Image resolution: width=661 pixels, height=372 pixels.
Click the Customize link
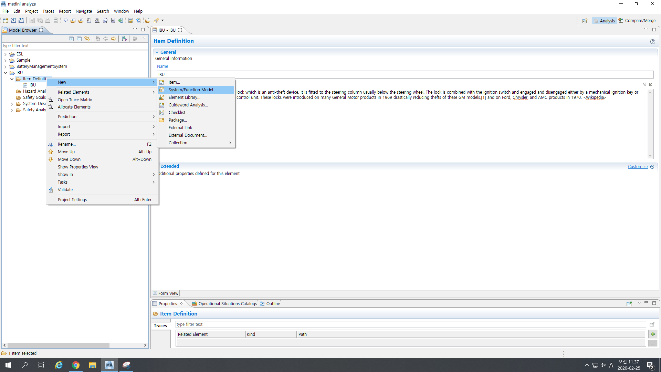[638, 167]
